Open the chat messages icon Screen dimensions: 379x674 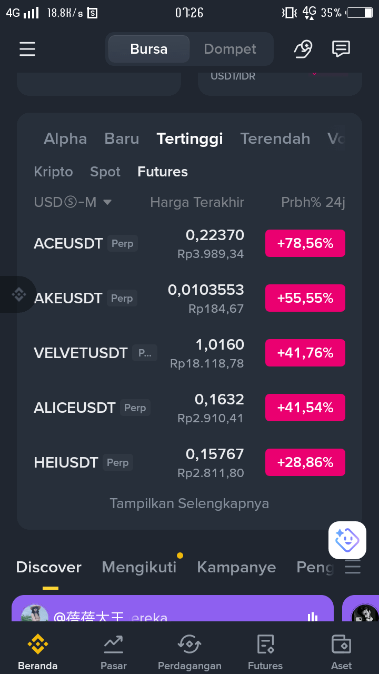[341, 49]
